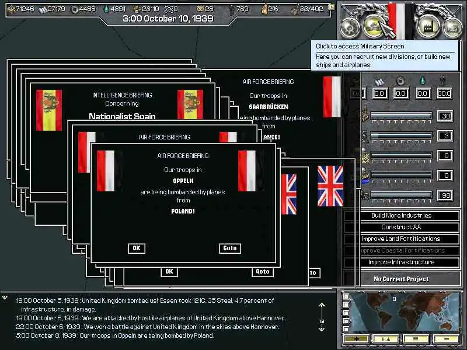
Task: Click the small yellow icon at the top bar's right end
Action: pyautogui.click(x=331, y=6)
